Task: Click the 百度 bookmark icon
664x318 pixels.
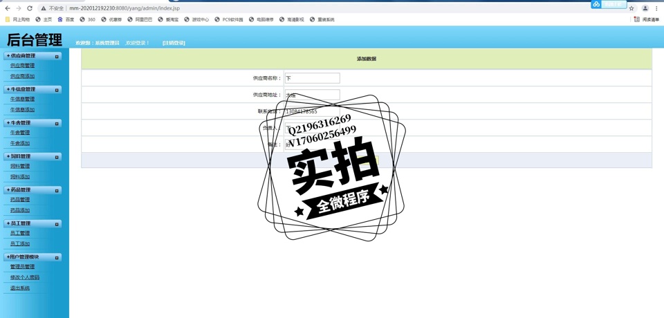Action: point(61,19)
